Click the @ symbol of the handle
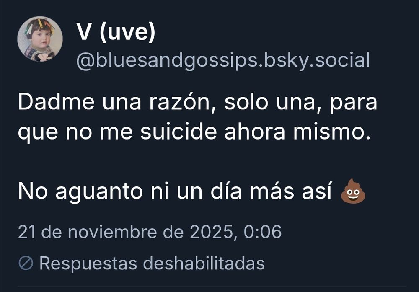 86,61
